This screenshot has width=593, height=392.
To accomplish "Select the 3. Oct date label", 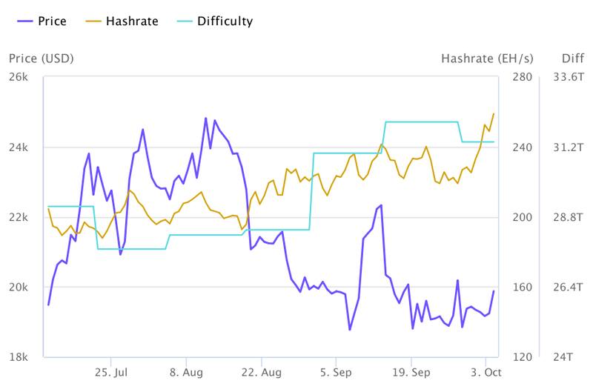I will 486,371.
